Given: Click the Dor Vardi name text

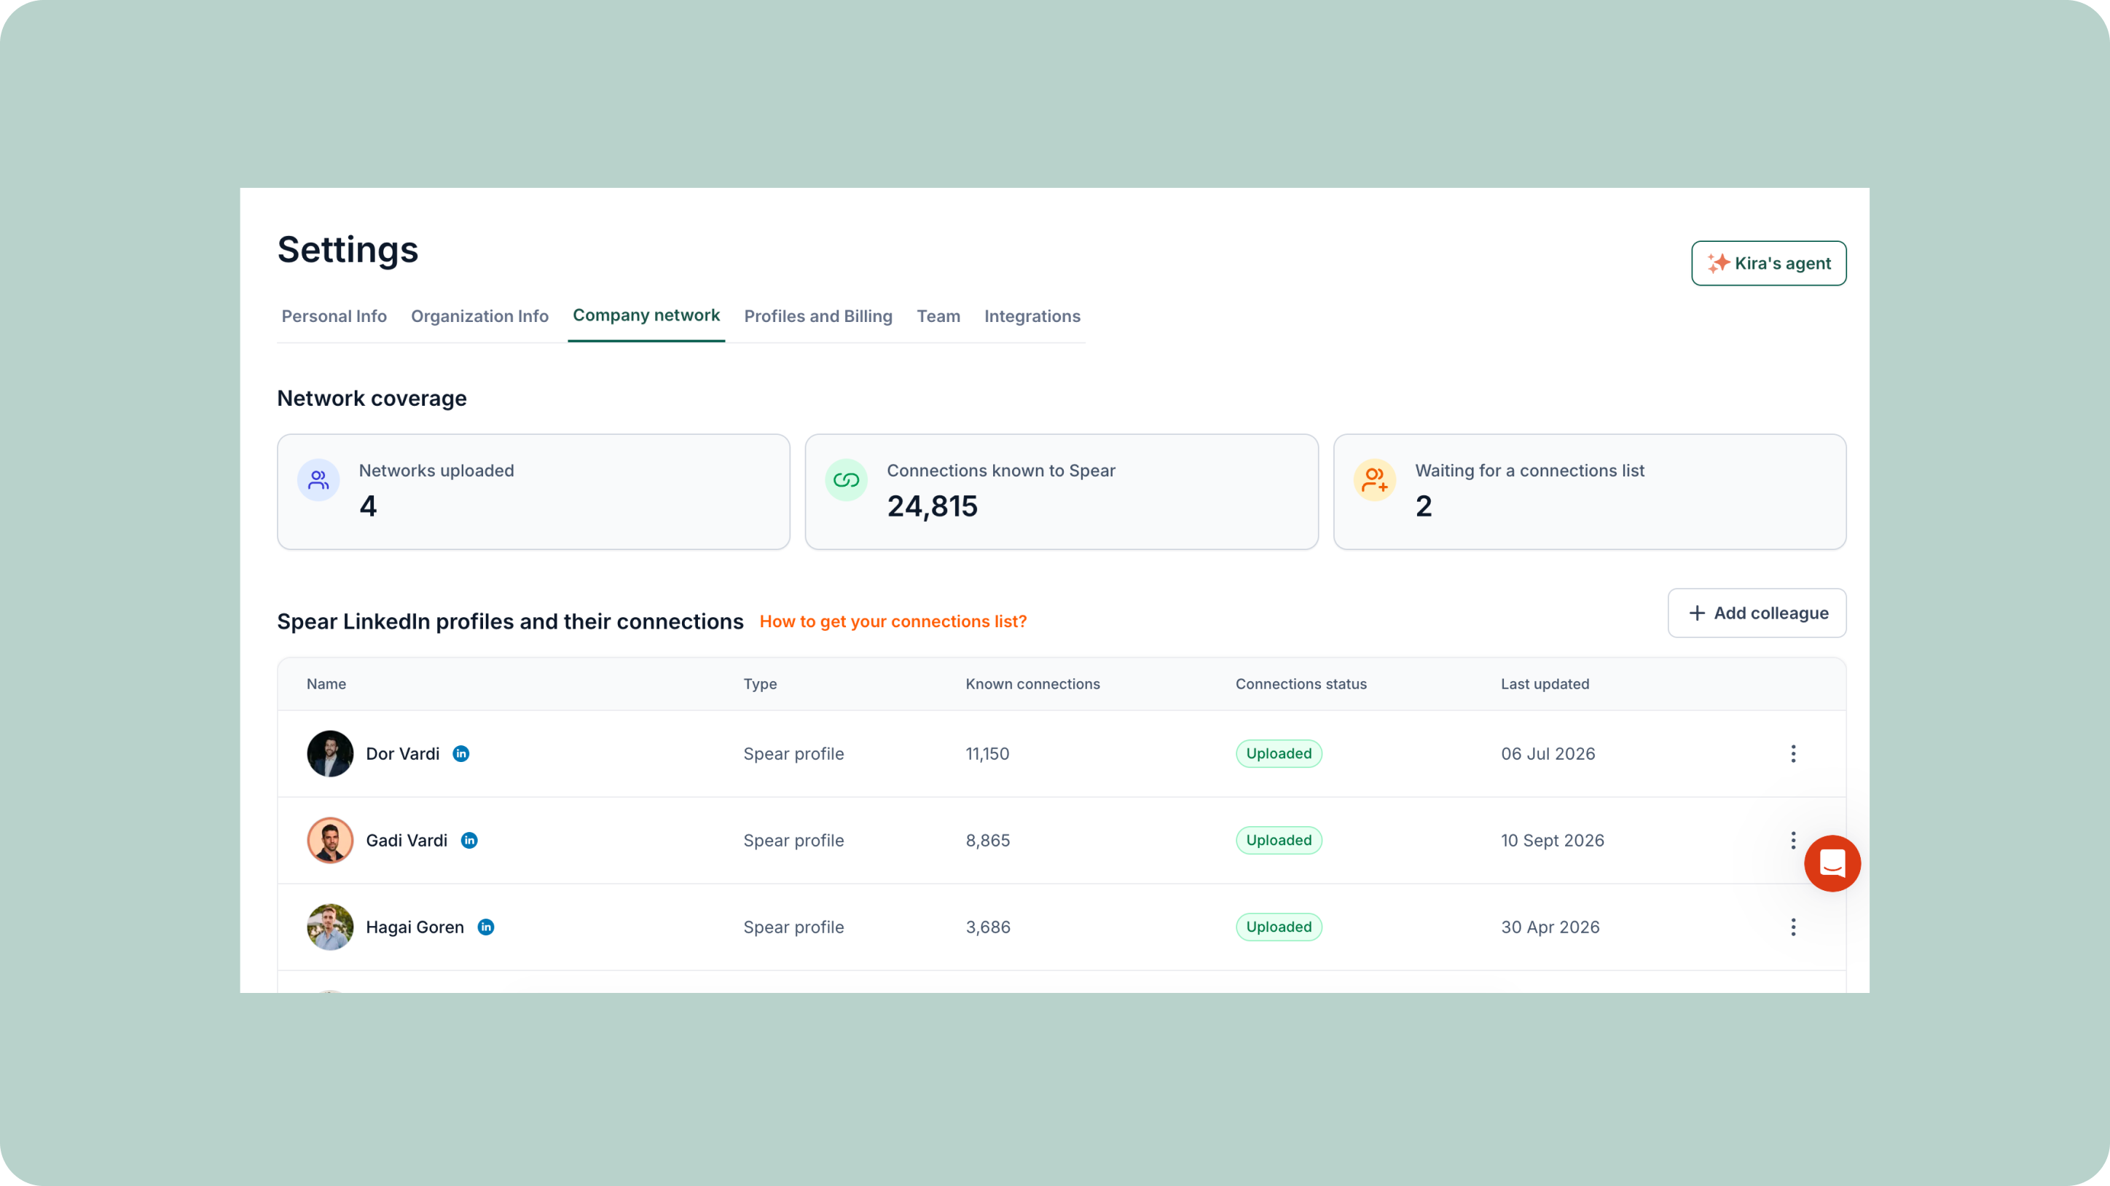Looking at the screenshot, I should click(402, 753).
